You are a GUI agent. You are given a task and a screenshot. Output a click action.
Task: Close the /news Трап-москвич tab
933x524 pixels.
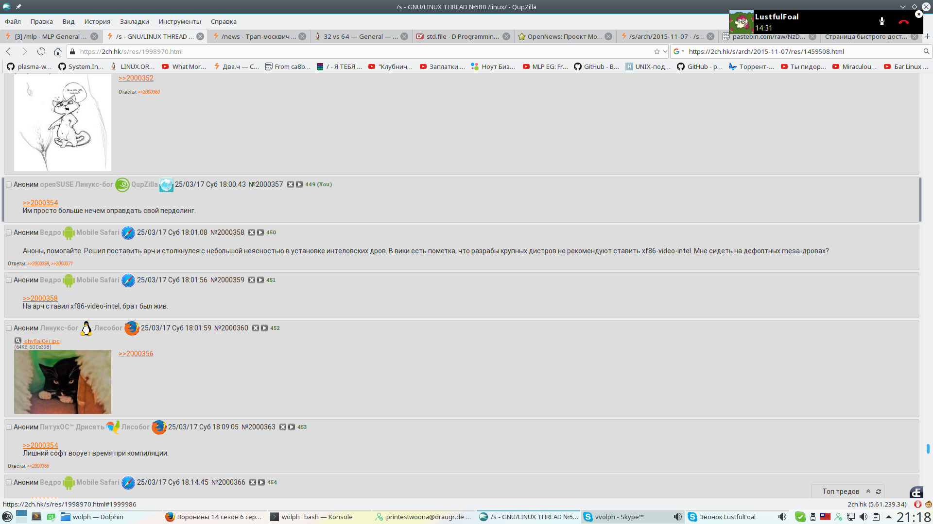coord(302,36)
